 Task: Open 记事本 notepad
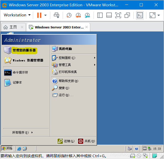tap(13, 83)
